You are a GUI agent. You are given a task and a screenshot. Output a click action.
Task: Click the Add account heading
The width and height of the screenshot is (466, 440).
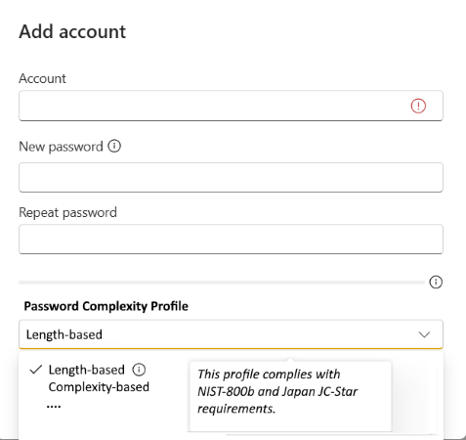[x=72, y=31]
